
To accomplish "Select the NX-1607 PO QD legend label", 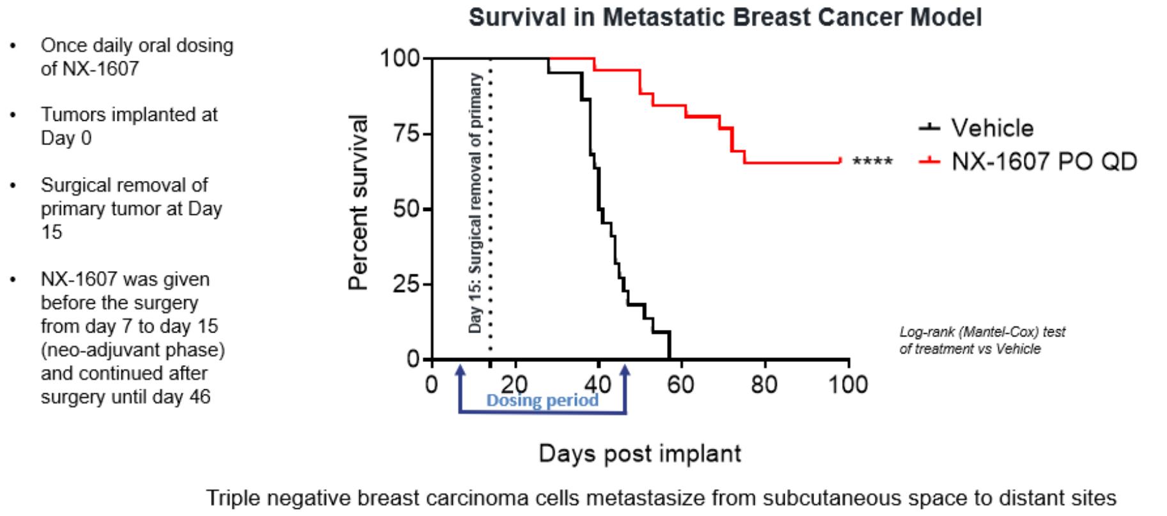I will coord(1044,161).
